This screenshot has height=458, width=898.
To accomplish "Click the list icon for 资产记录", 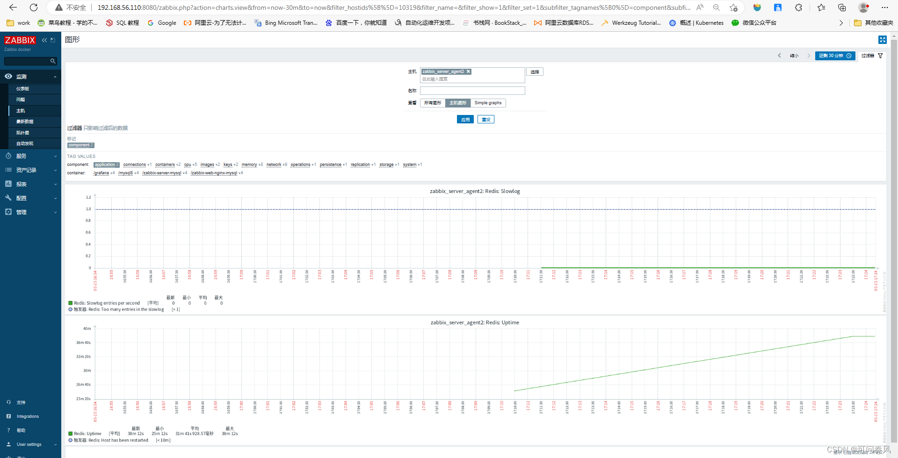I will pos(8,170).
